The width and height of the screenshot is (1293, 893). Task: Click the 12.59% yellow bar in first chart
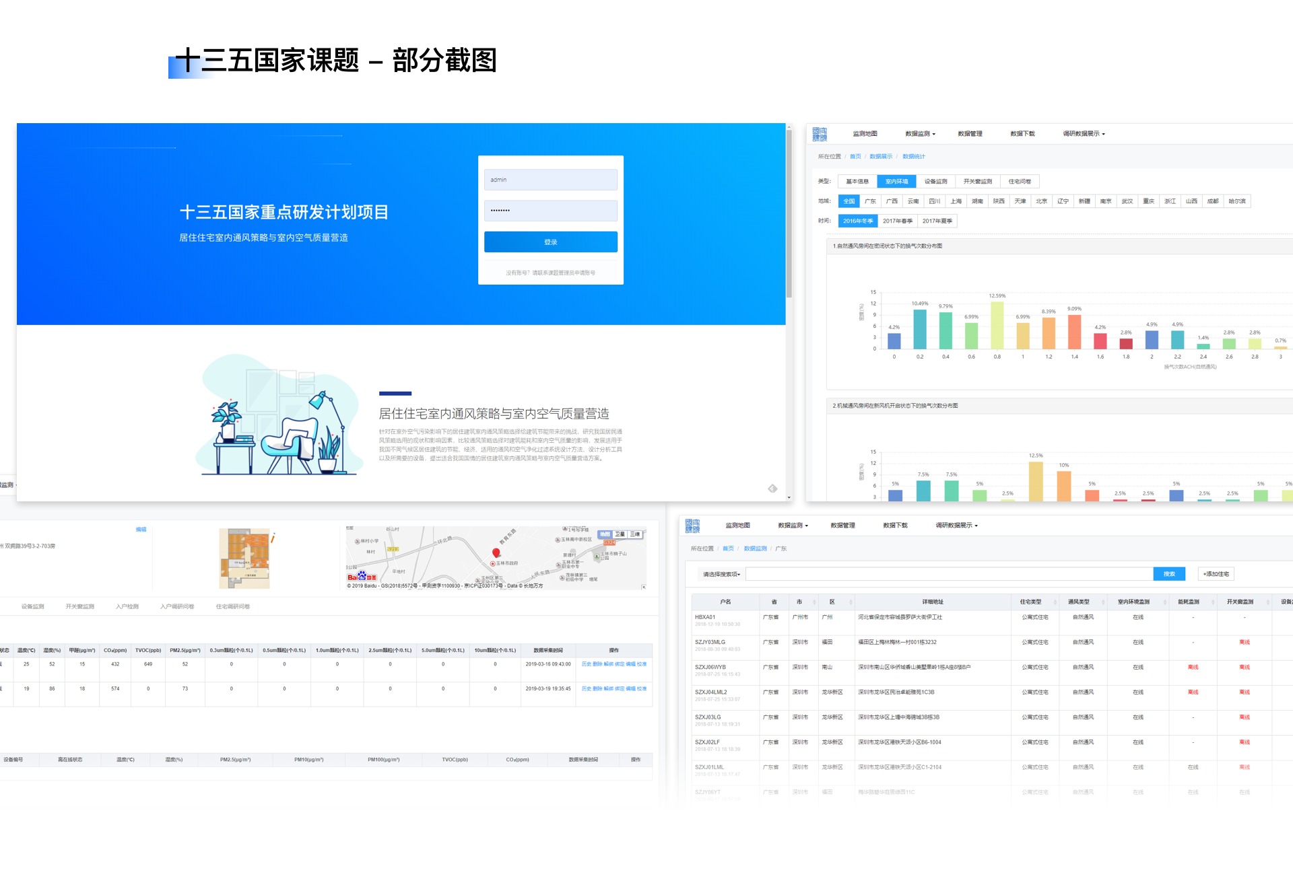pyautogui.click(x=997, y=324)
